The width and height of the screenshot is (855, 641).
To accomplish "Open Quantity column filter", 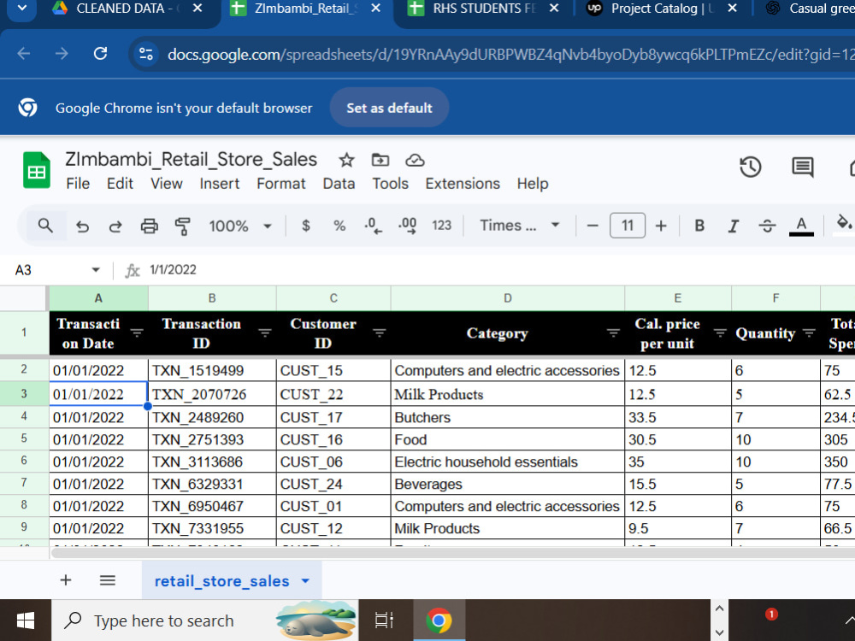I will pyautogui.click(x=809, y=332).
